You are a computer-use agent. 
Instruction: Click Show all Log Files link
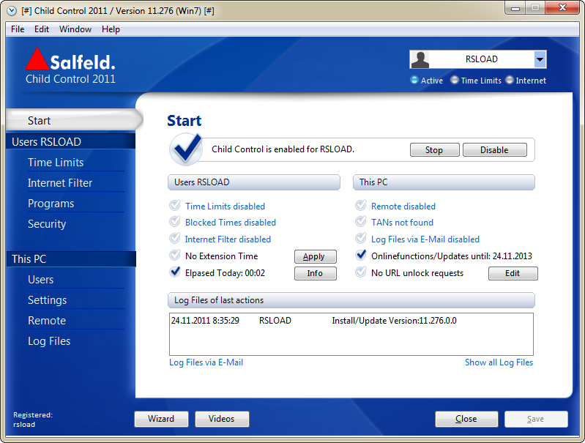499,362
